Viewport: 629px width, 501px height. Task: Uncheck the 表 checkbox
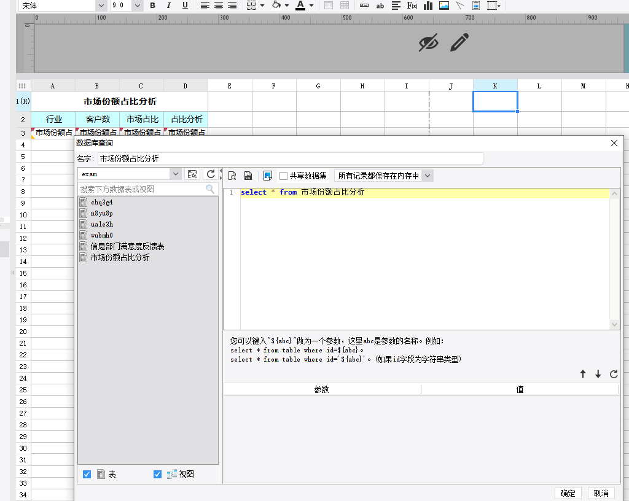87,474
